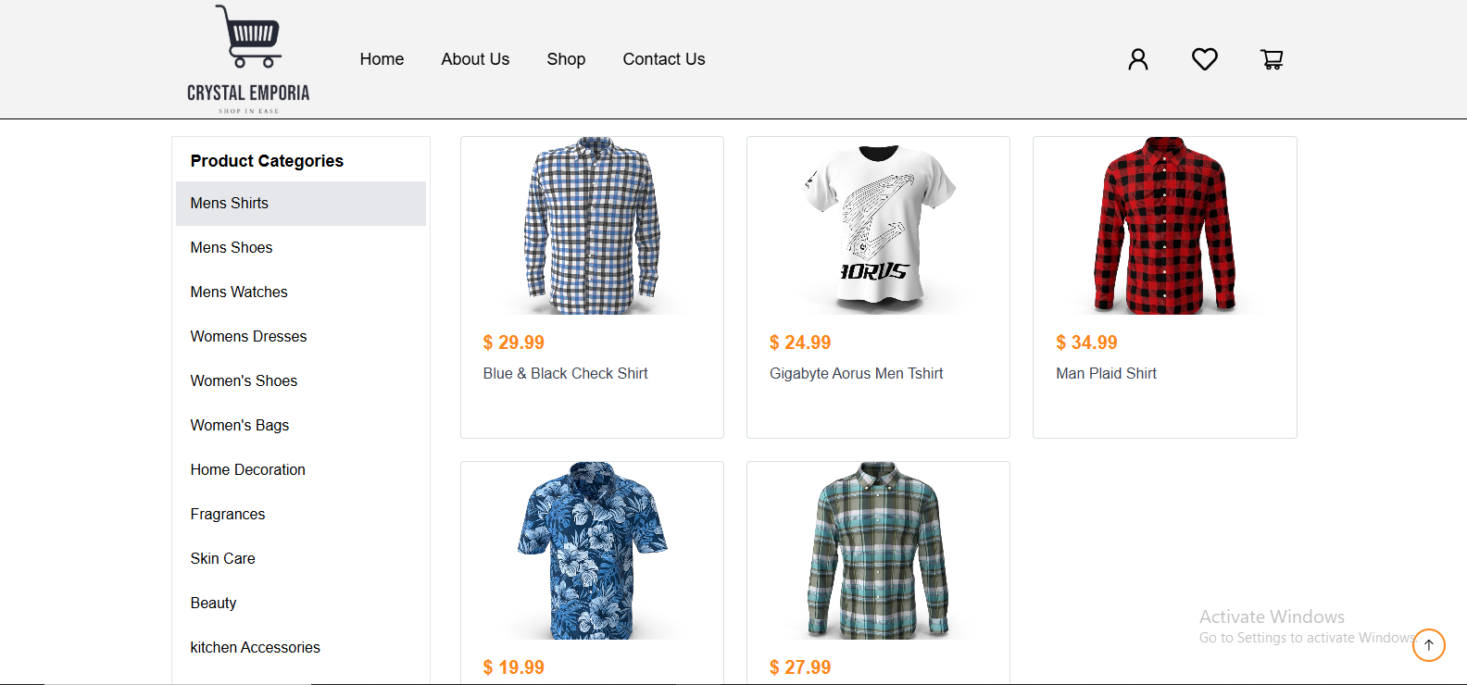Image resolution: width=1467 pixels, height=685 pixels.
Task: Select the Mens Shoes category
Action: (301, 248)
